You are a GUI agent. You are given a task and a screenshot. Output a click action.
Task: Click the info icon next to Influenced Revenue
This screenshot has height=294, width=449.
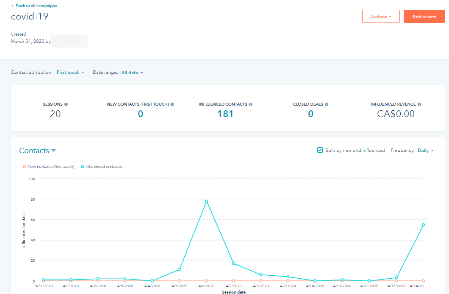(x=419, y=104)
